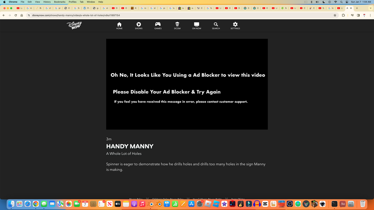
Task: Open the Profiles menu
Action: [72, 2]
